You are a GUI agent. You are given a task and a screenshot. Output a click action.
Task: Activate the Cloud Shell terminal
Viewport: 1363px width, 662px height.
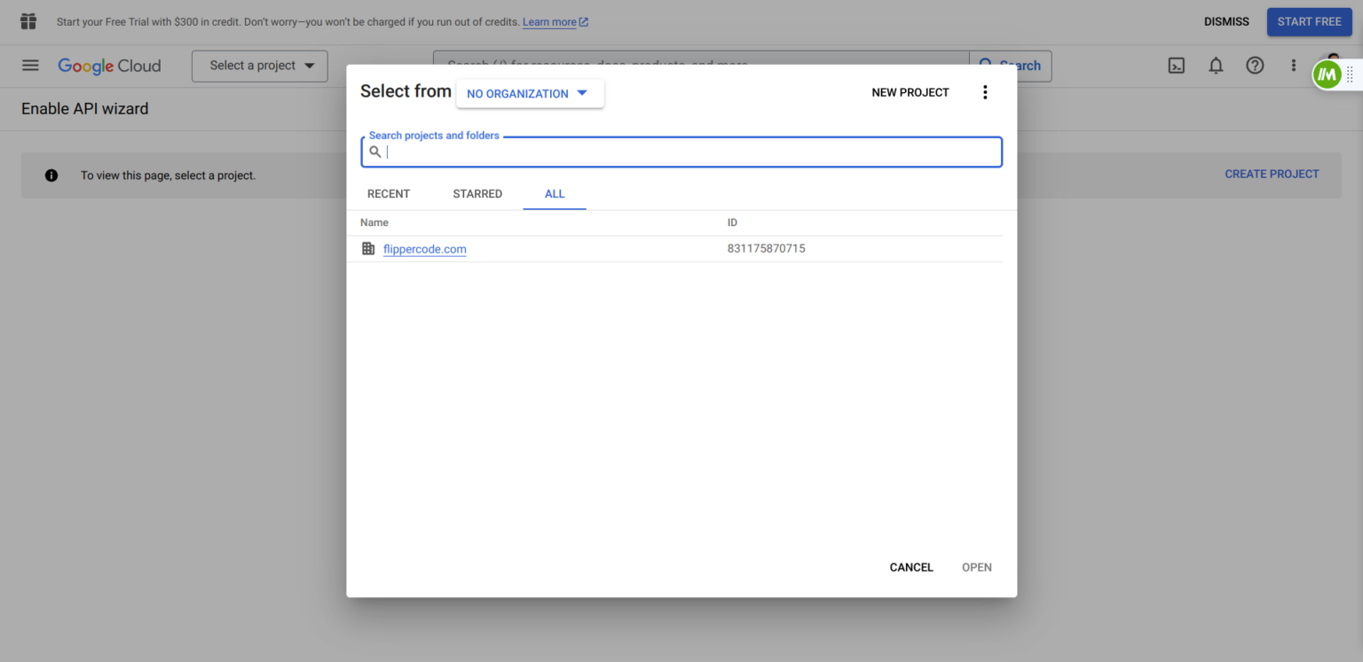tap(1176, 66)
